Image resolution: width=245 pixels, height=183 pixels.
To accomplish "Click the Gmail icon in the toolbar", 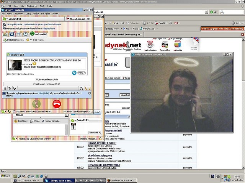I will pos(176,23).
